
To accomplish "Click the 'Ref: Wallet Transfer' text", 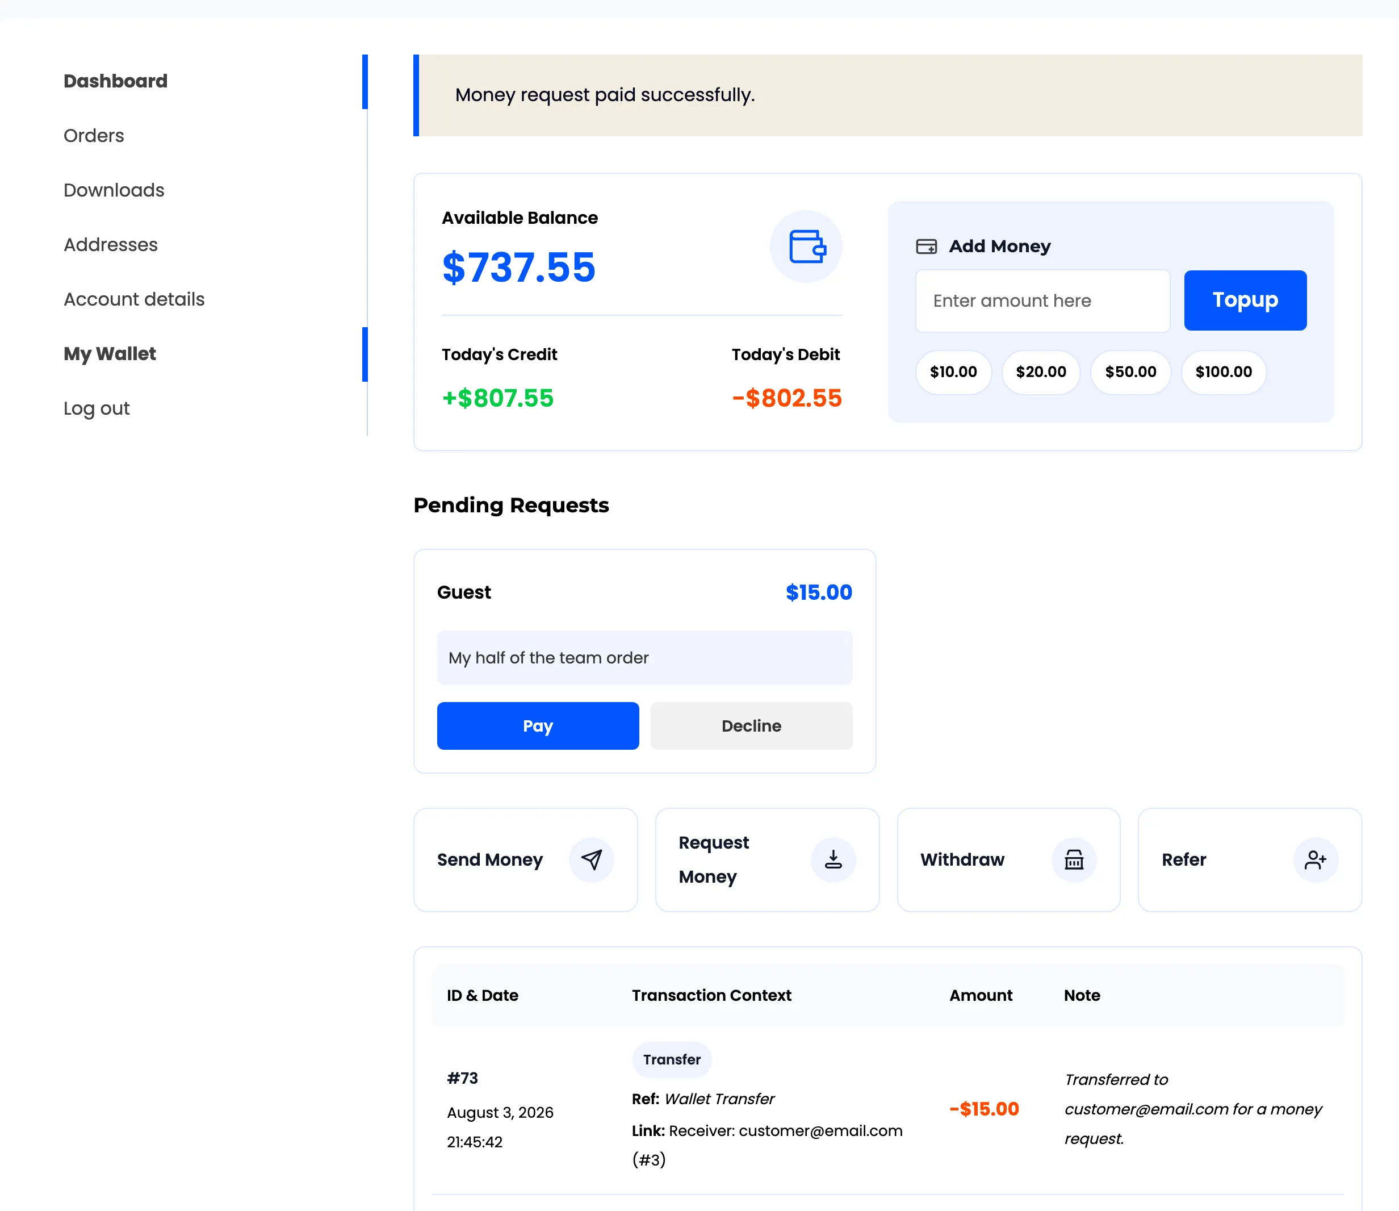I will click(703, 1099).
